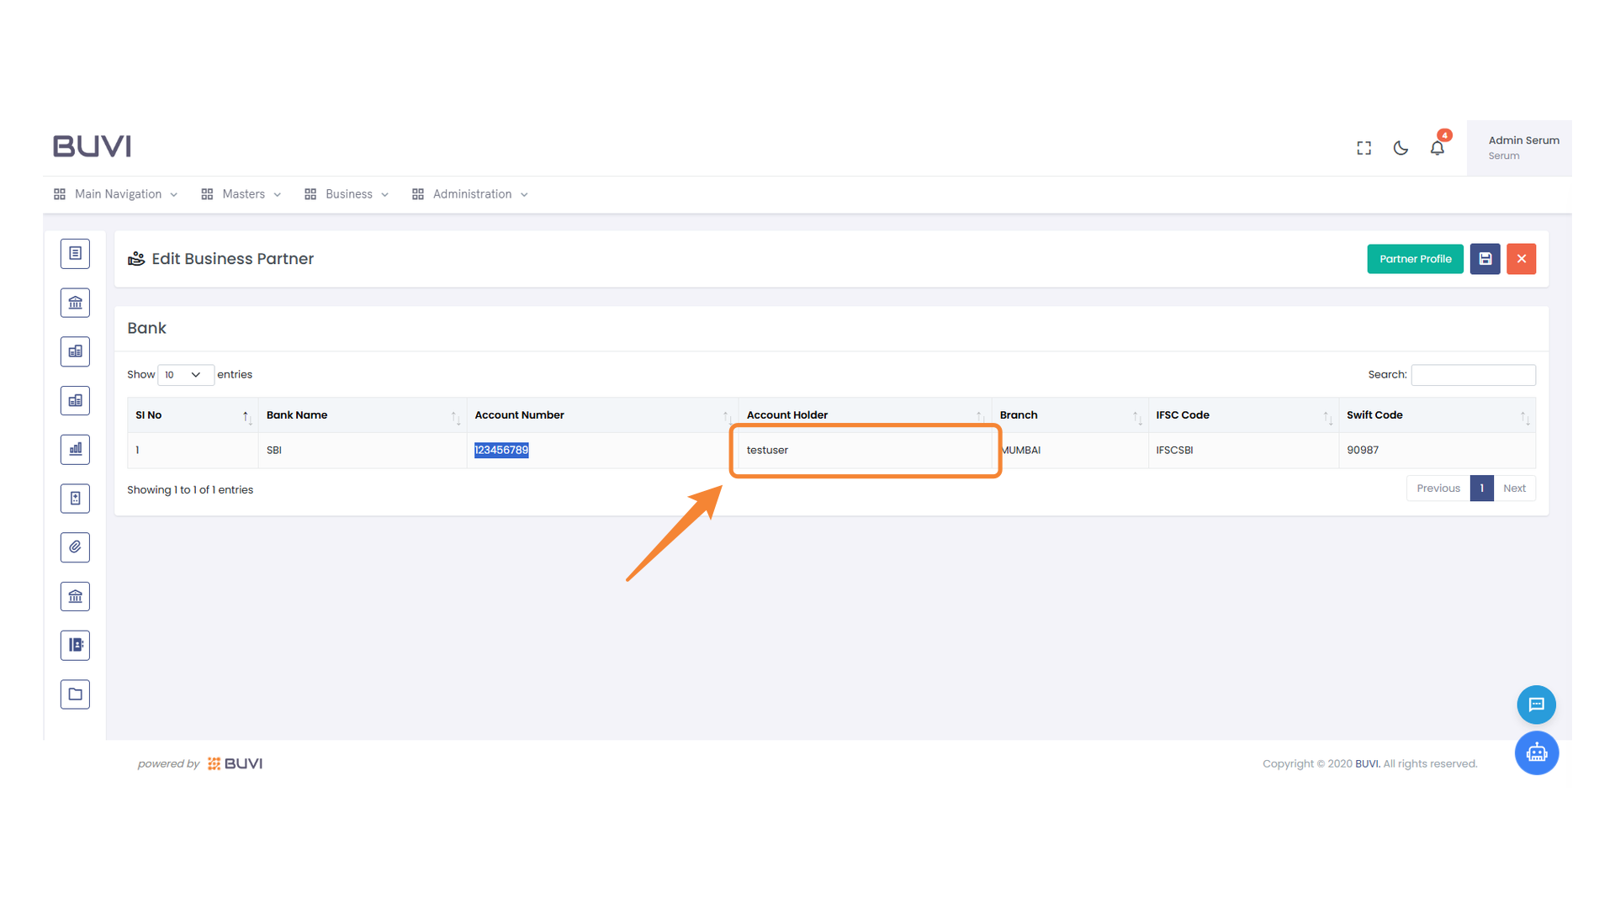Expand the Administration menu

click(471, 194)
